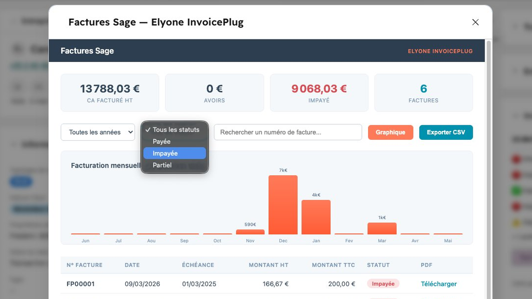Sort by Montant TTC column header
The width and height of the screenshot is (532, 299).
[x=333, y=265]
